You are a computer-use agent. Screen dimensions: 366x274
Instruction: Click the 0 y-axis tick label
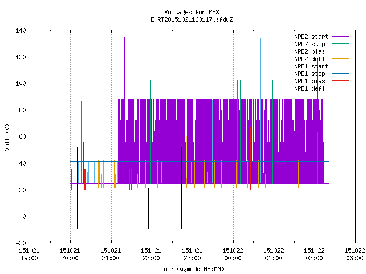pyautogui.click(x=24, y=216)
